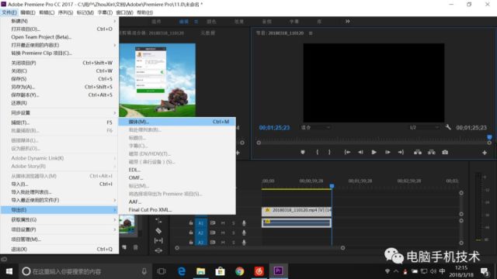
Task: Enable voice-over record on track A3
Action: [x=244, y=243]
